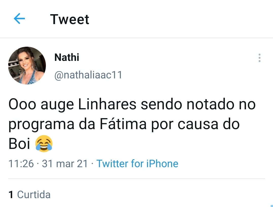The width and height of the screenshot is (273, 207).
Task: Click the laughing-crying emoji in the tweet
Action: [x=44, y=144]
